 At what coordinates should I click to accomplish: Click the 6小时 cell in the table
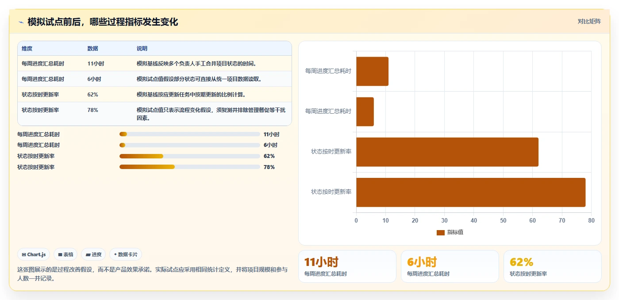pos(94,79)
